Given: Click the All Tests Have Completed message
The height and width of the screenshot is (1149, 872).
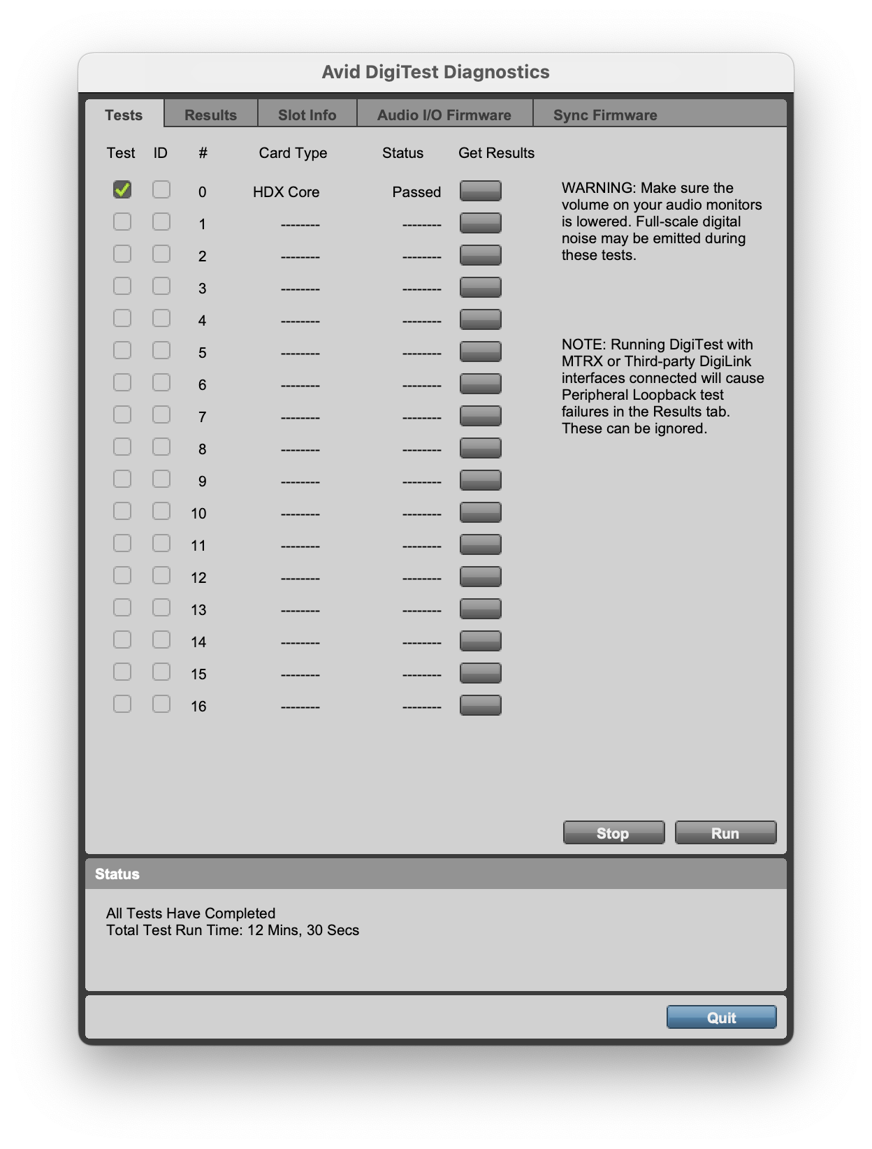Looking at the screenshot, I should pyautogui.click(x=191, y=913).
